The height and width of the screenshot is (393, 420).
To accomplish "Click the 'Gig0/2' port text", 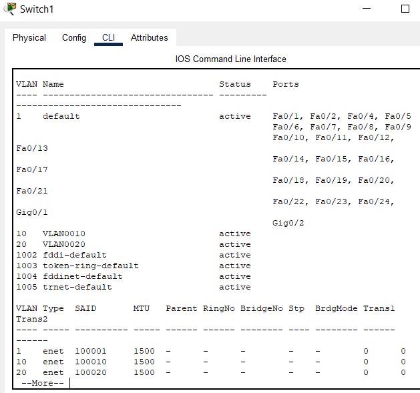I will 288,224.
